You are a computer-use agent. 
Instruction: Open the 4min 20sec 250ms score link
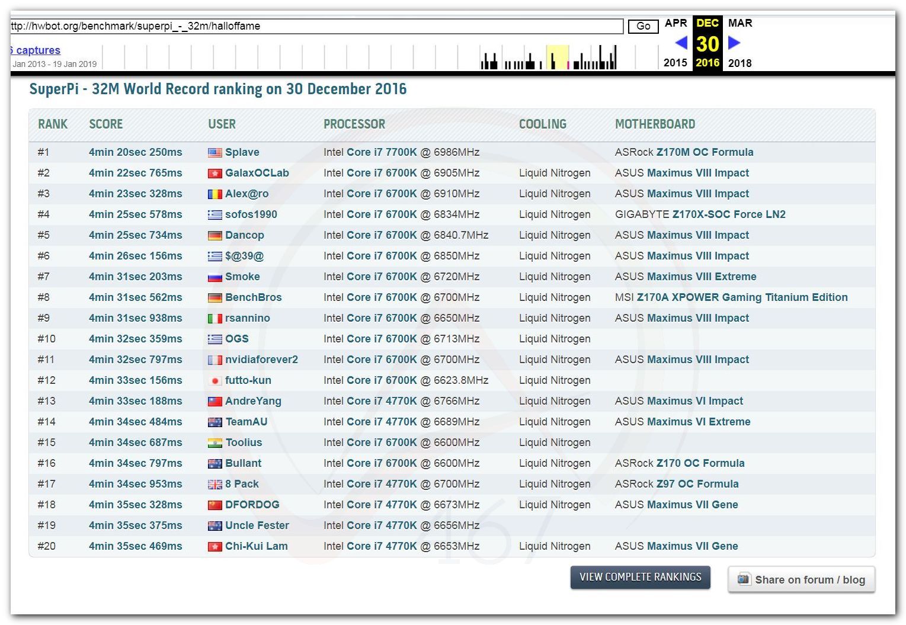(x=136, y=152)
